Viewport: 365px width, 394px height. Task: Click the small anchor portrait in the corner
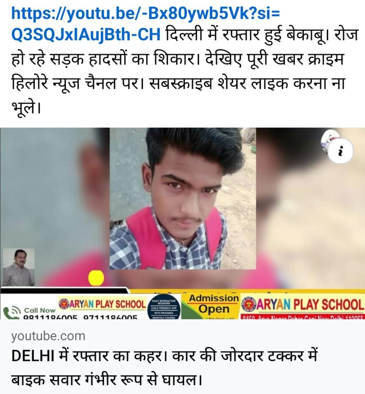pos(18,267)
